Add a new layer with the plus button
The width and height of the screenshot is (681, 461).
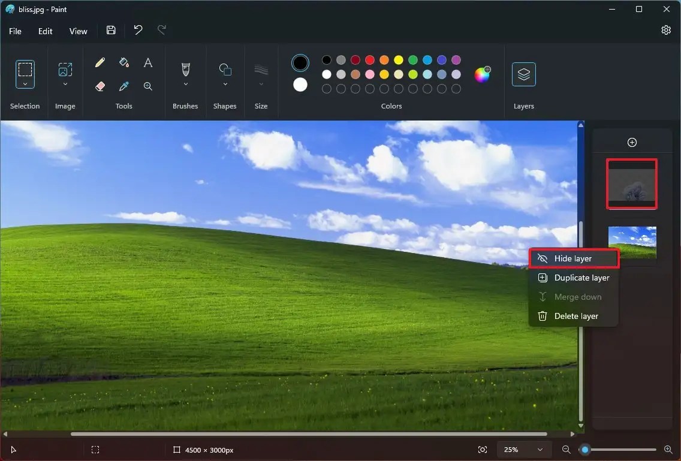point(632,142)
